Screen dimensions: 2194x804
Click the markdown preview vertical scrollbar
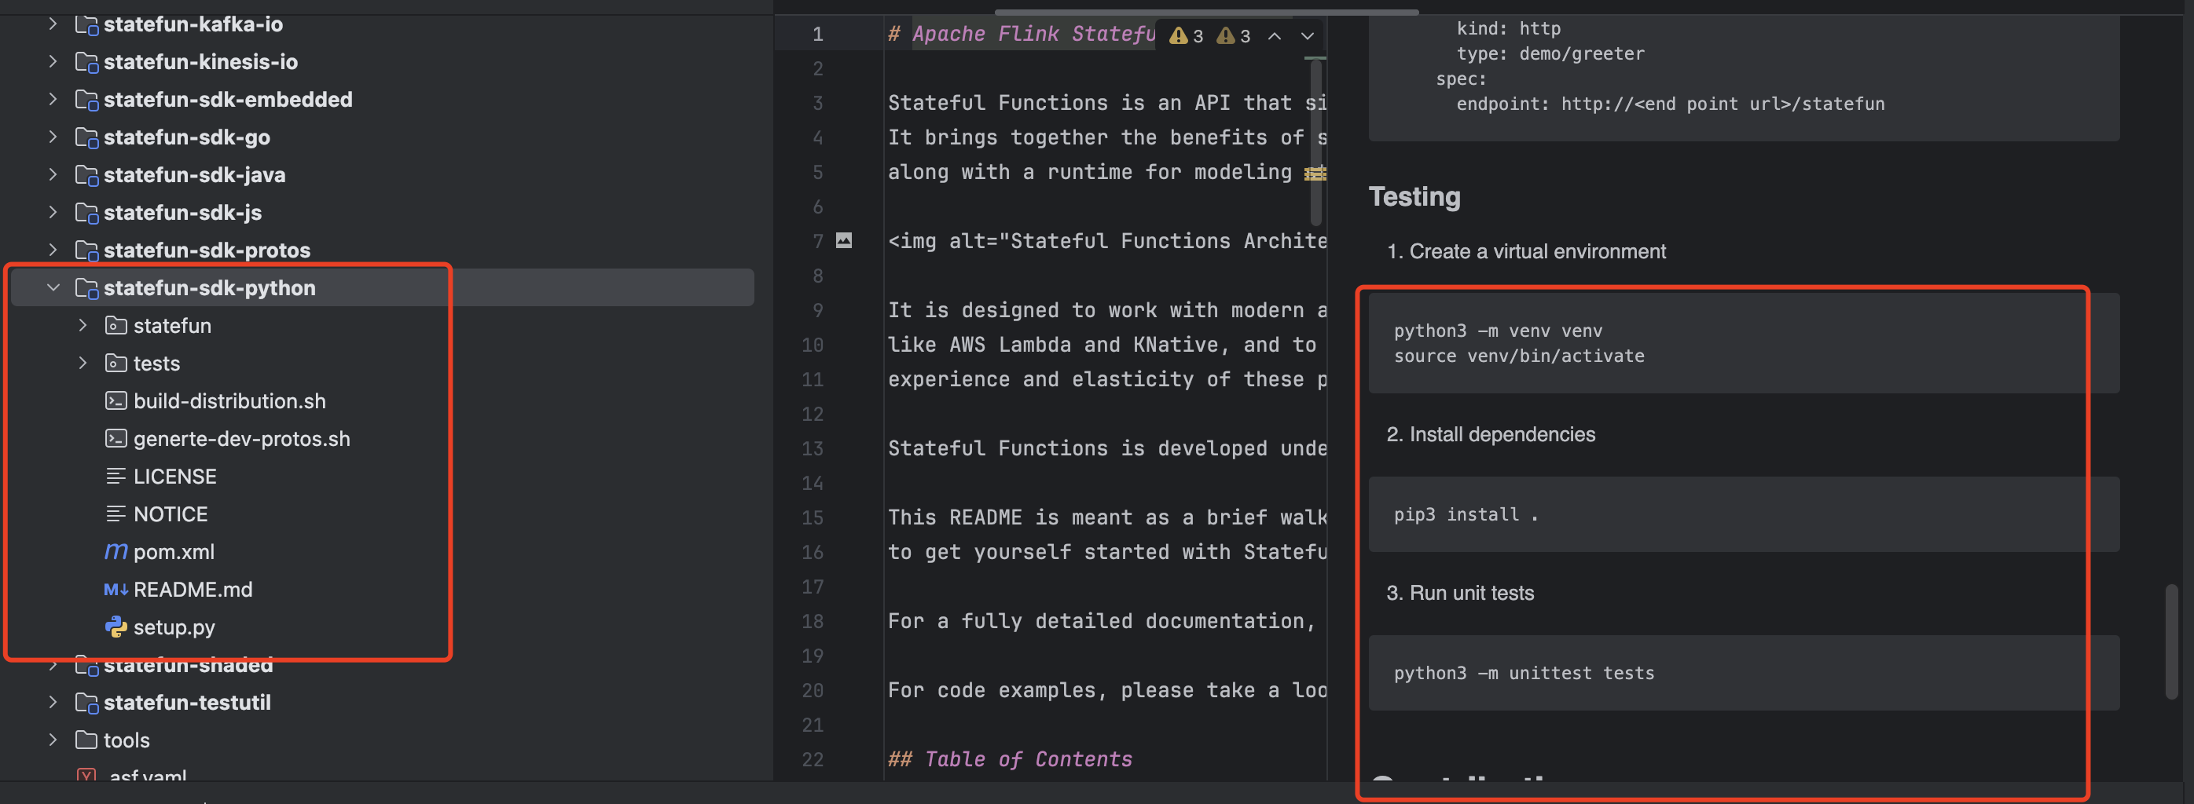coord(2171,641)
